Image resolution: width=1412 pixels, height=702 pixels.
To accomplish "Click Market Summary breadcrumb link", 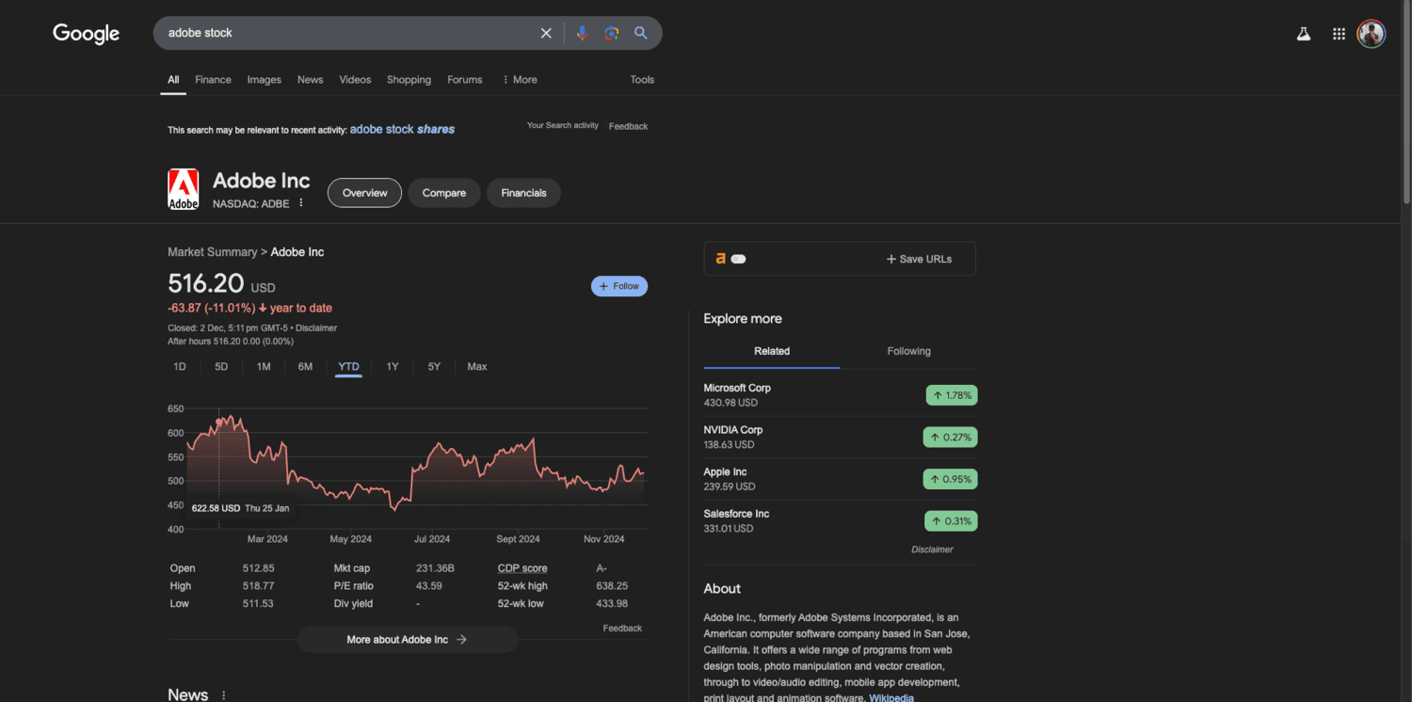I will click(x=212, y=252).
